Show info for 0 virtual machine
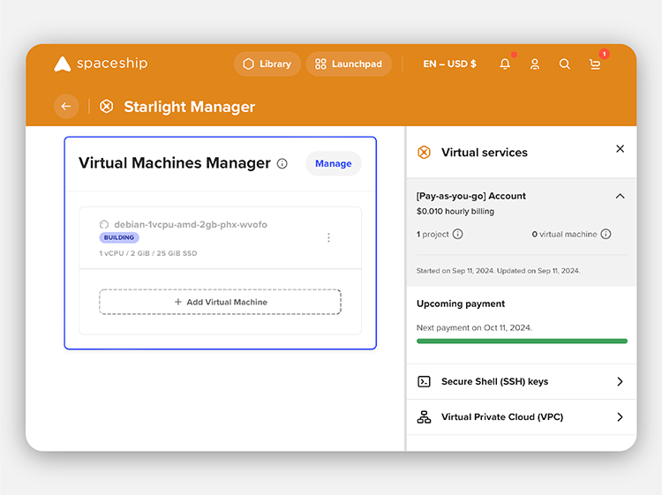This screenshot has width=662, height=495. tap(606, 234)
